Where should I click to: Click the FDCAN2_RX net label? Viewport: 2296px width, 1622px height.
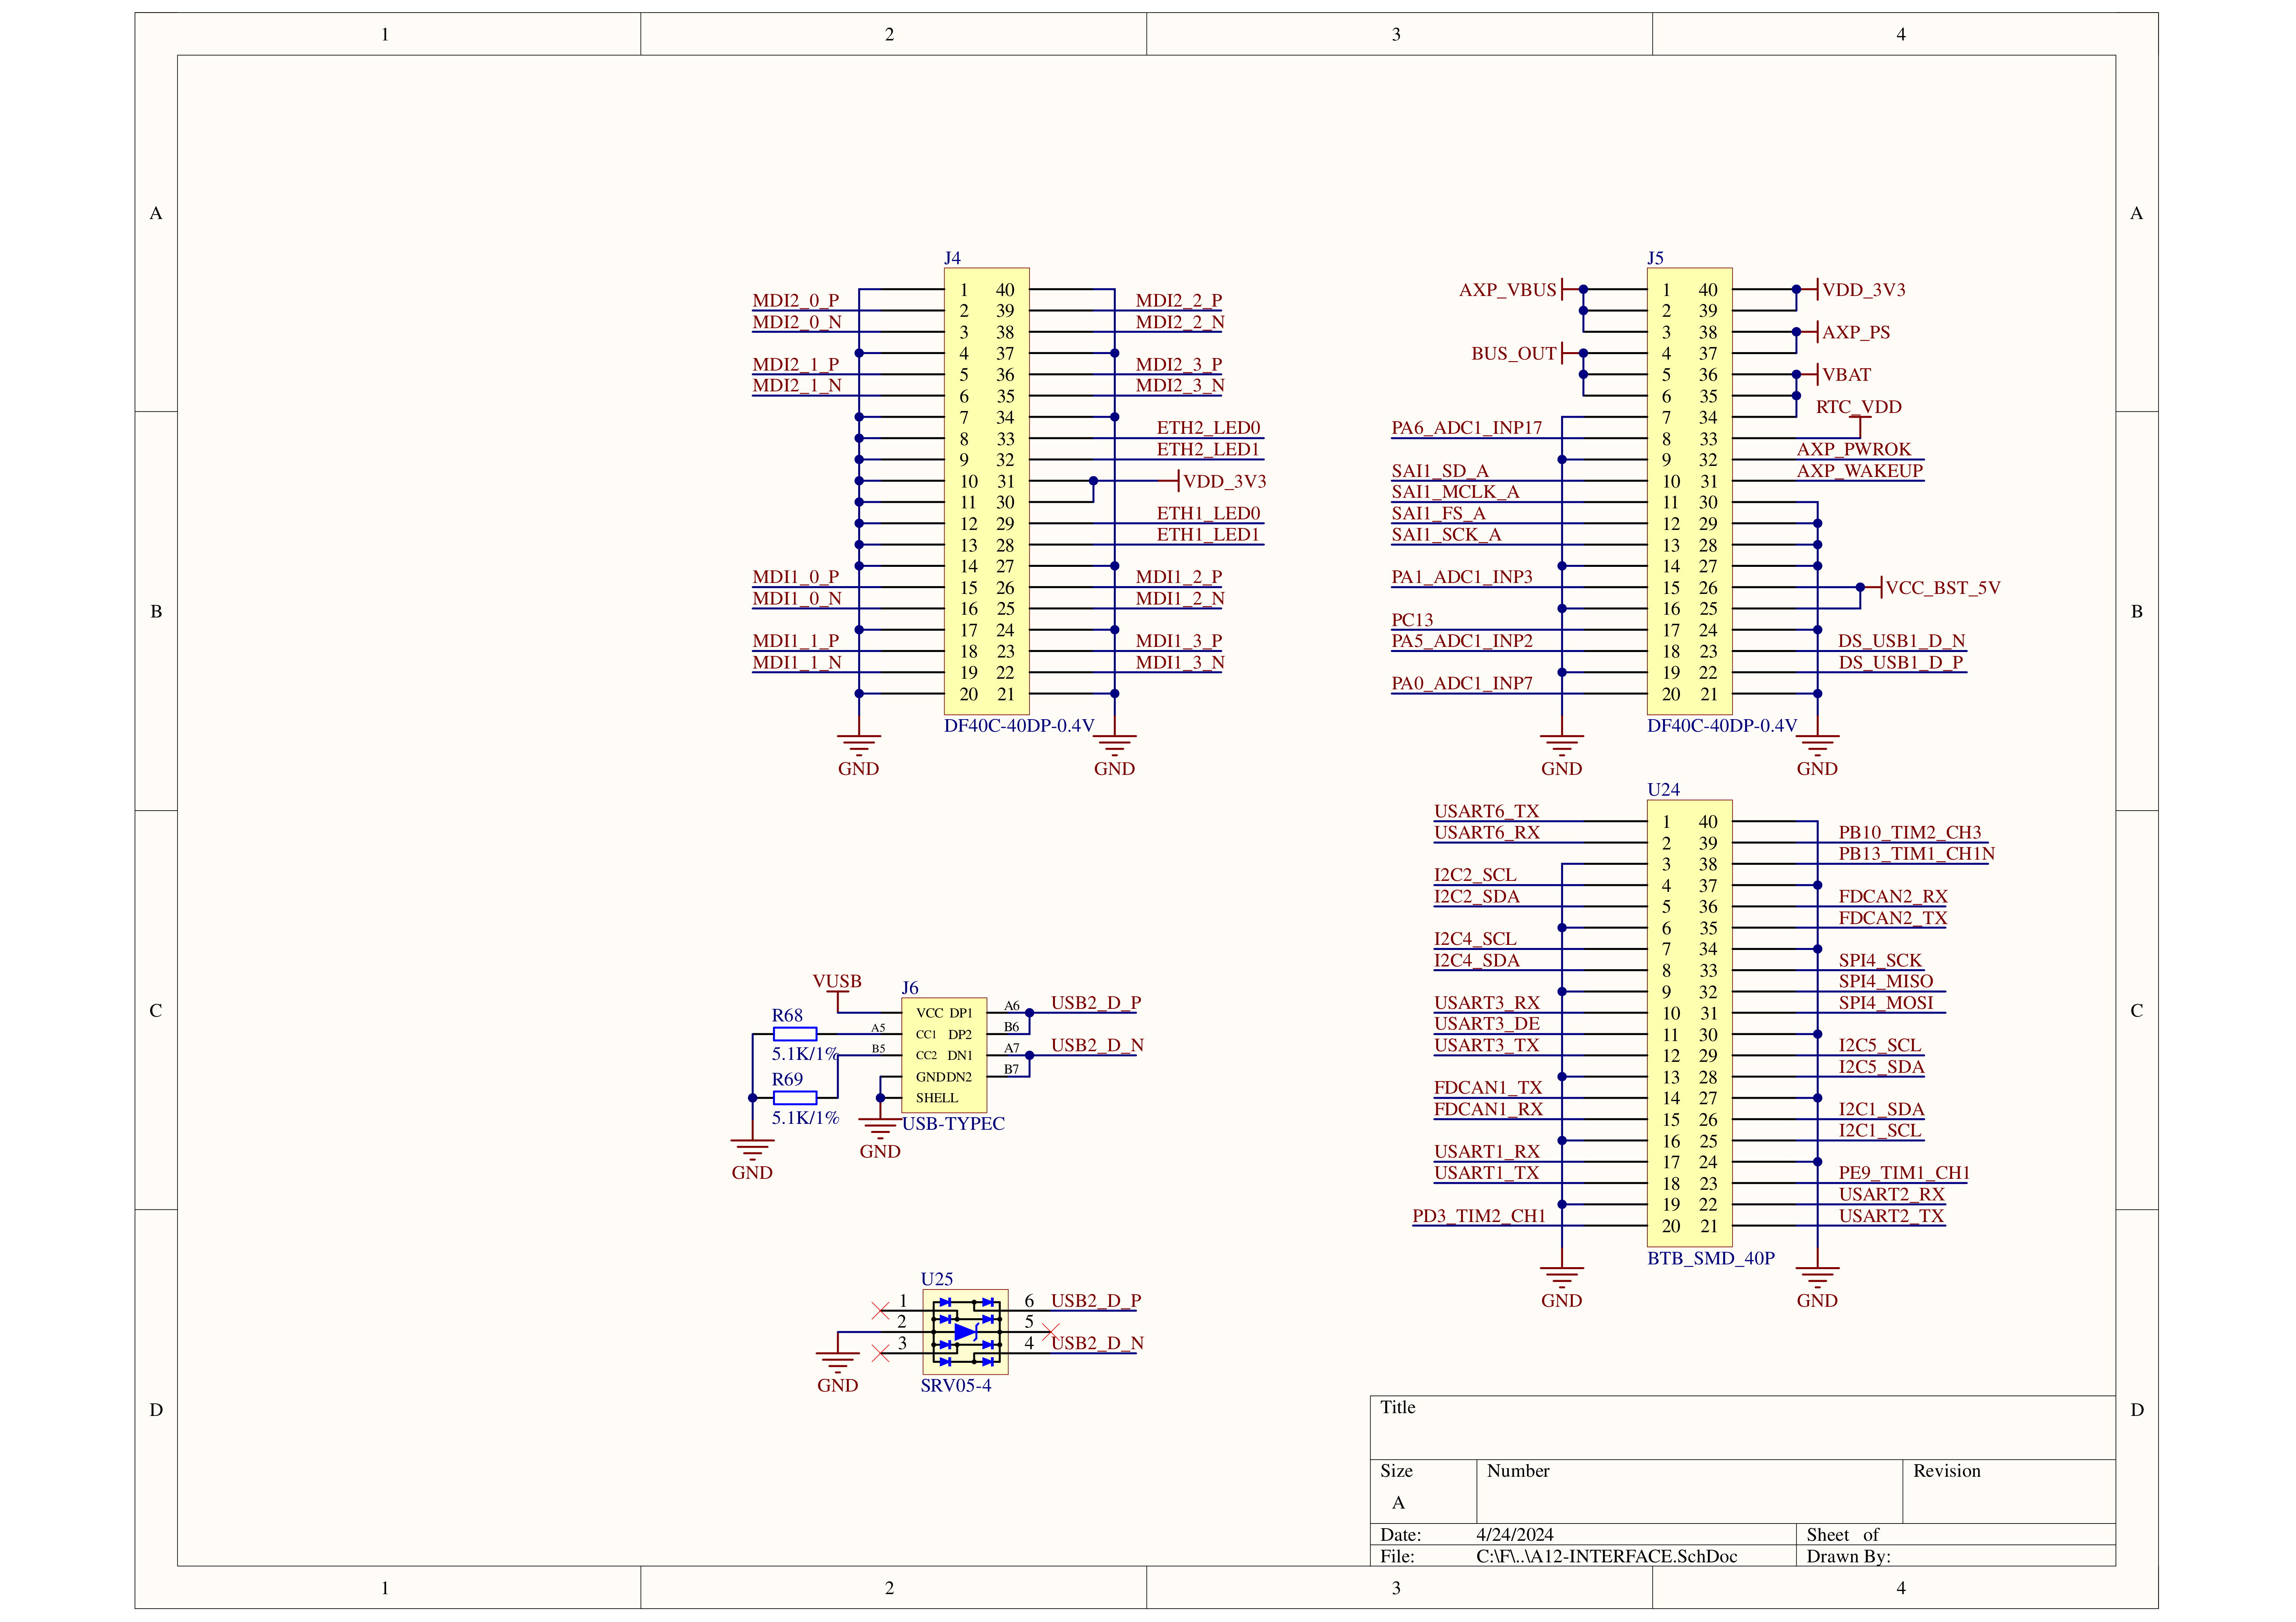(1893, 897)
